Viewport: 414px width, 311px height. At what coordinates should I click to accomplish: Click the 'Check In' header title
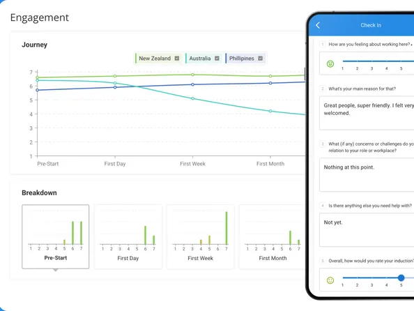[371, 25]
